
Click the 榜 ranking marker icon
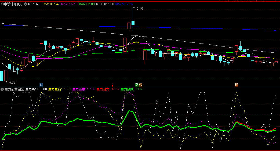coord(140,85)
